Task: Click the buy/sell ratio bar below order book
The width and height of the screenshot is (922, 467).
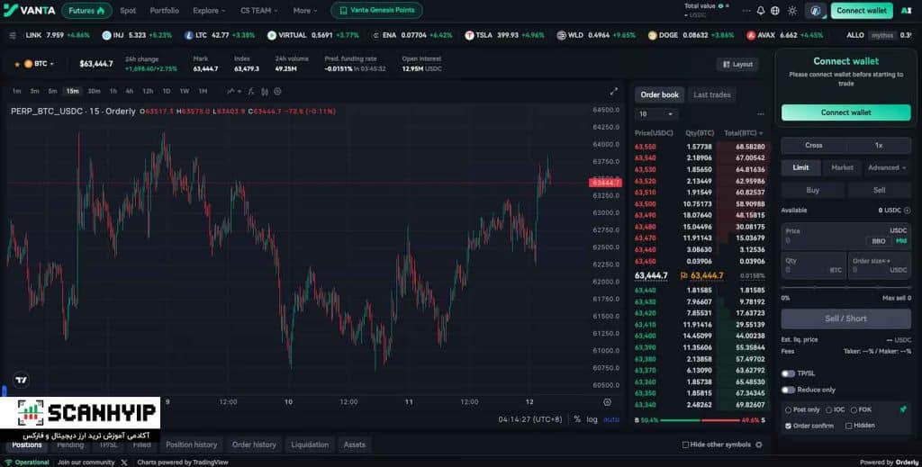Action: click(700, 420)
